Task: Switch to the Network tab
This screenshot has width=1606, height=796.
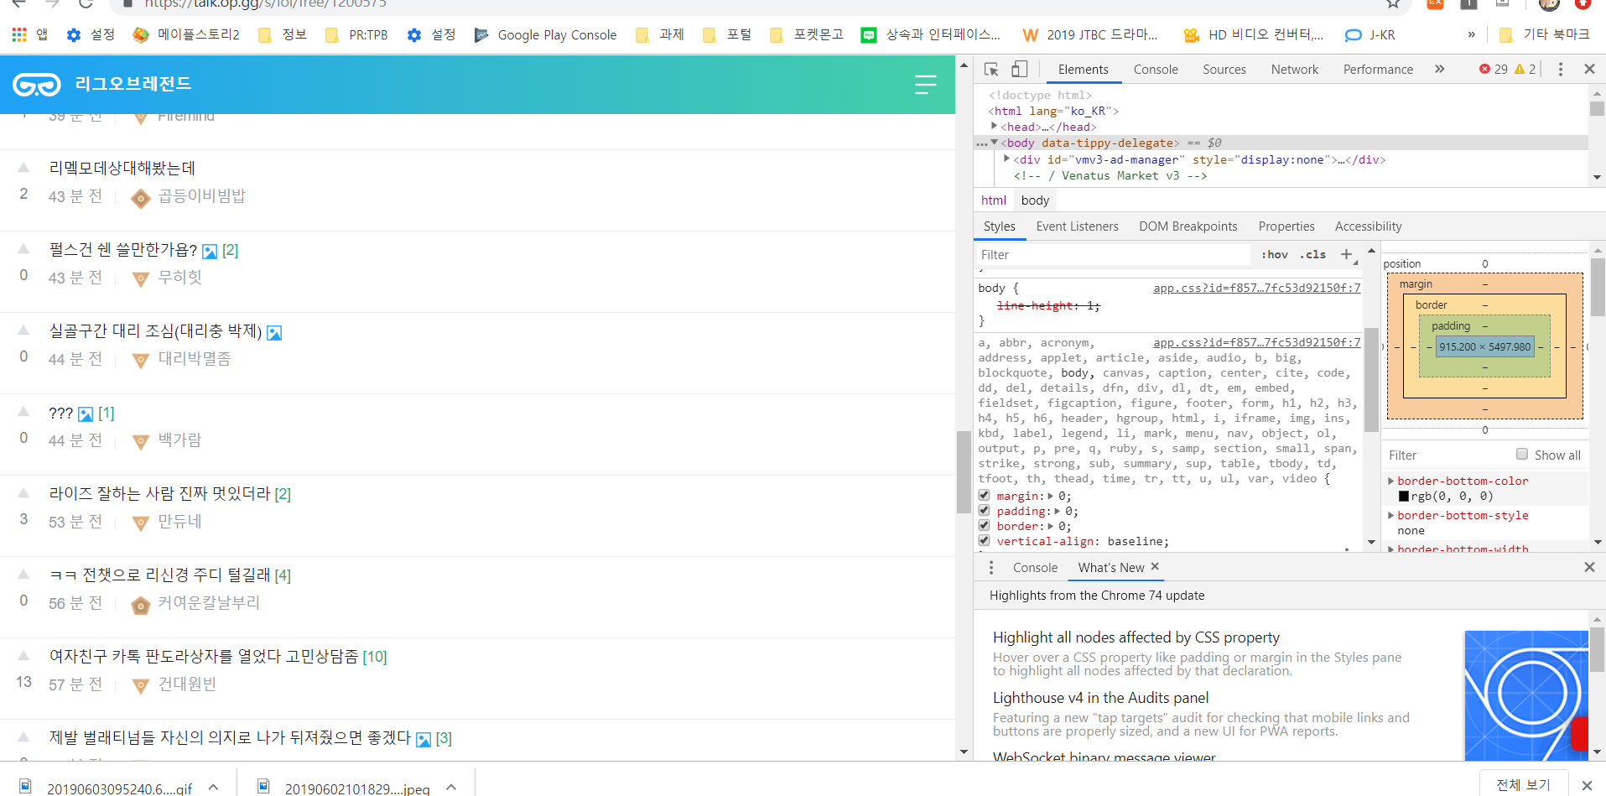Action: [1294, 70]
